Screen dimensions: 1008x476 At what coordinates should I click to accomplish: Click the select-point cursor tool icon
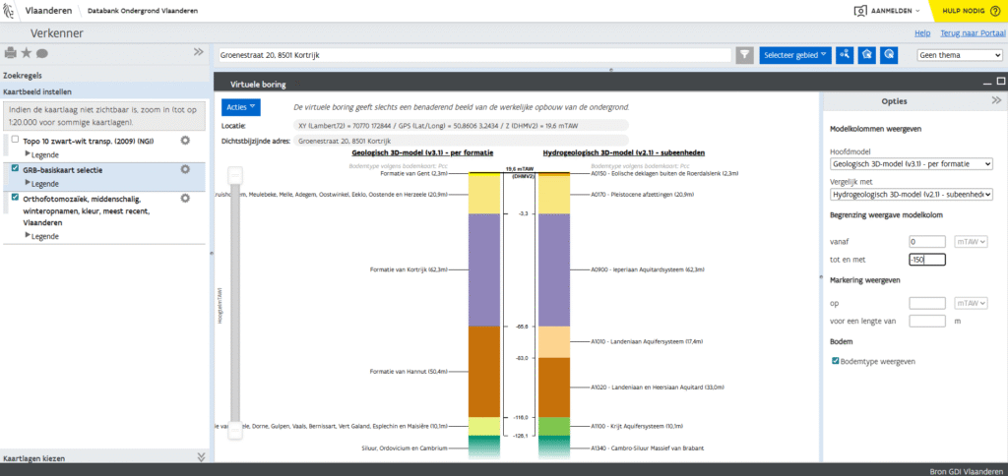[x=845, y=55]
